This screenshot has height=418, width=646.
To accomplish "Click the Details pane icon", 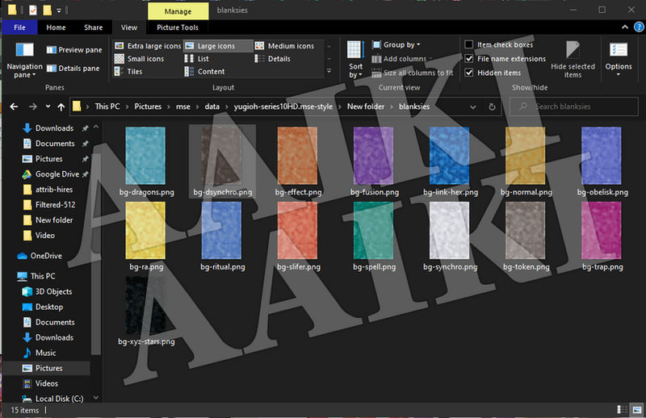I will [52, 69].
